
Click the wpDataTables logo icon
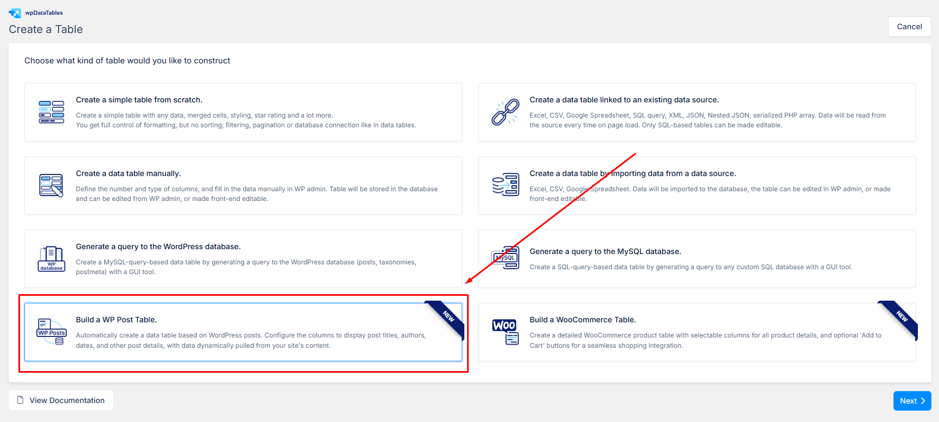click(15, 13)
